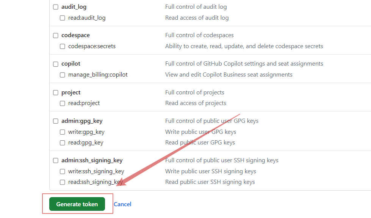Click the text 'Full control of audit log'
371x218 pixels.
click(x=196, y=7)
